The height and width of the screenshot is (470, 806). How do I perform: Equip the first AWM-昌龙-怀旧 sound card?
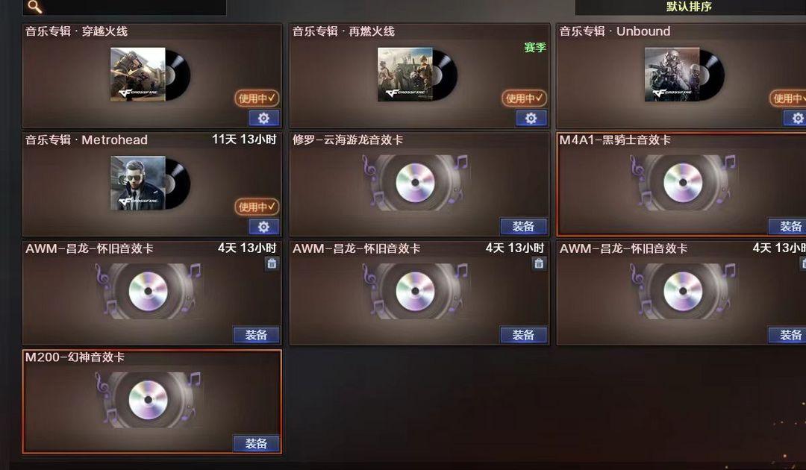point(257,335)
